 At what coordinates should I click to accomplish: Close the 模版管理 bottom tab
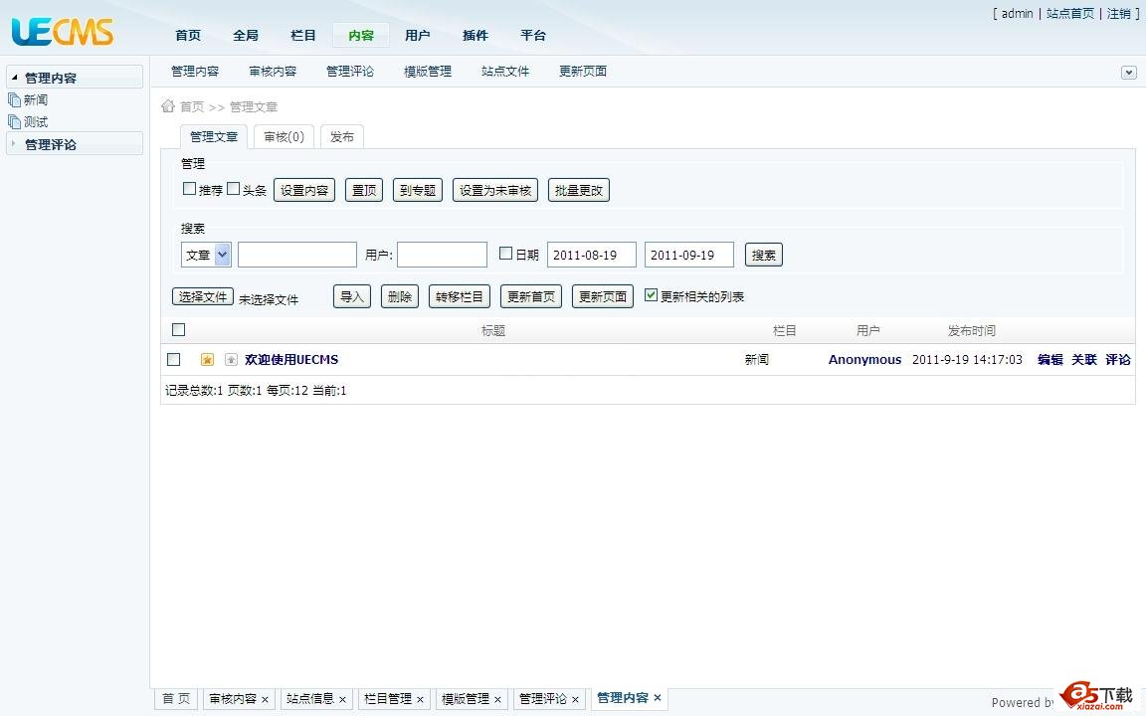pos(497,700)
